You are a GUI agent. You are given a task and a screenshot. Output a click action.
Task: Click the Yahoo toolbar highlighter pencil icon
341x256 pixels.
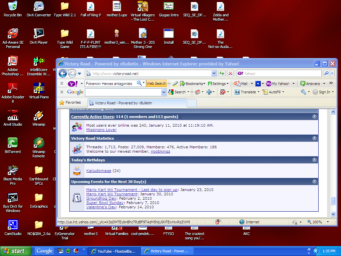click(175, 84)
